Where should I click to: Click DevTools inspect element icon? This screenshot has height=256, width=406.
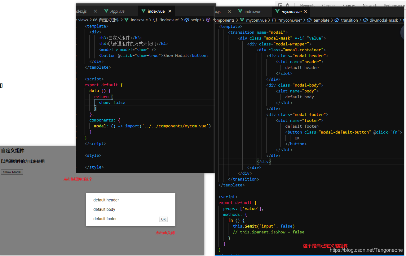(x=280, y=5)
